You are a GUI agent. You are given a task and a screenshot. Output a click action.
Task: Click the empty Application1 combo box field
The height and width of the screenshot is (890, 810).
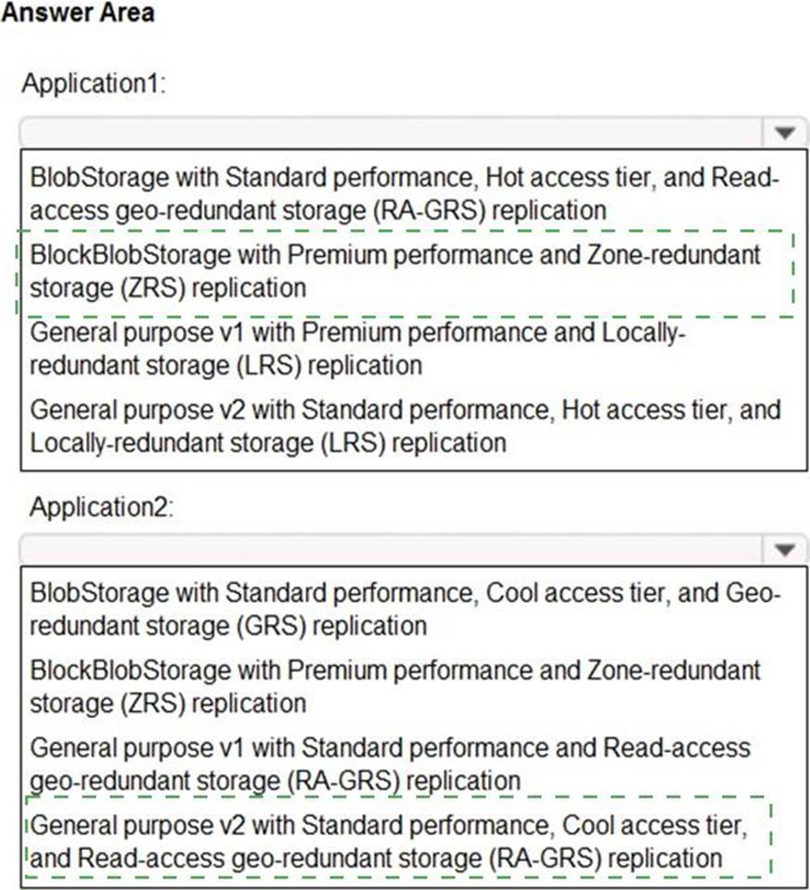pos(390,133)
